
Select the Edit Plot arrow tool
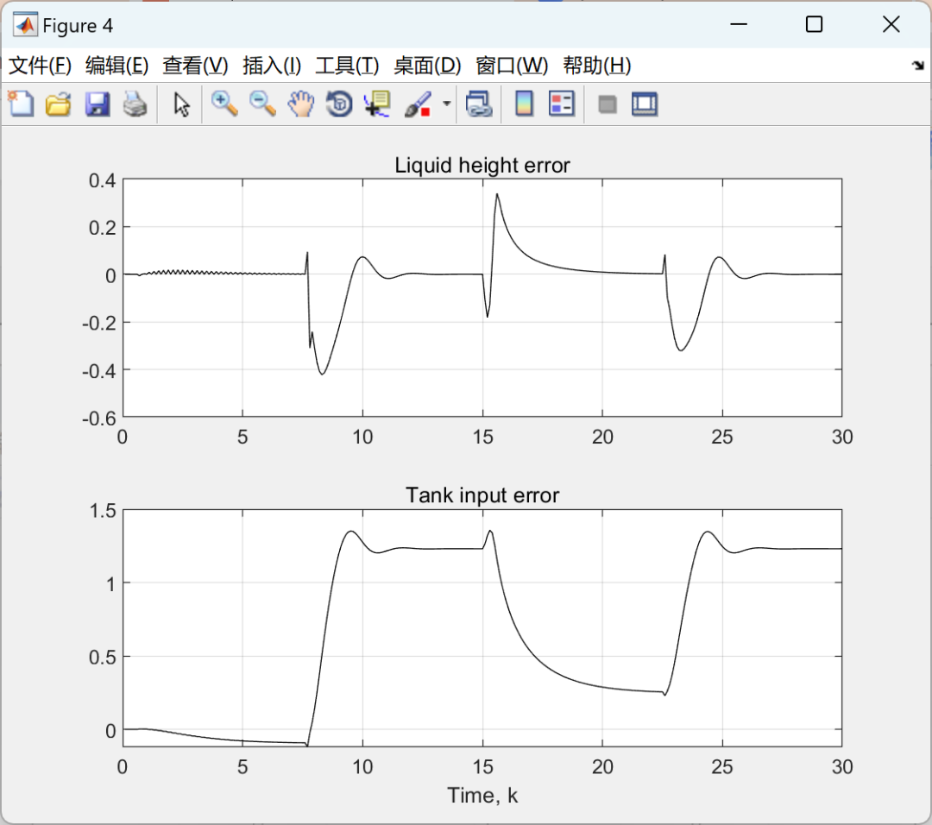coord(181,104)
